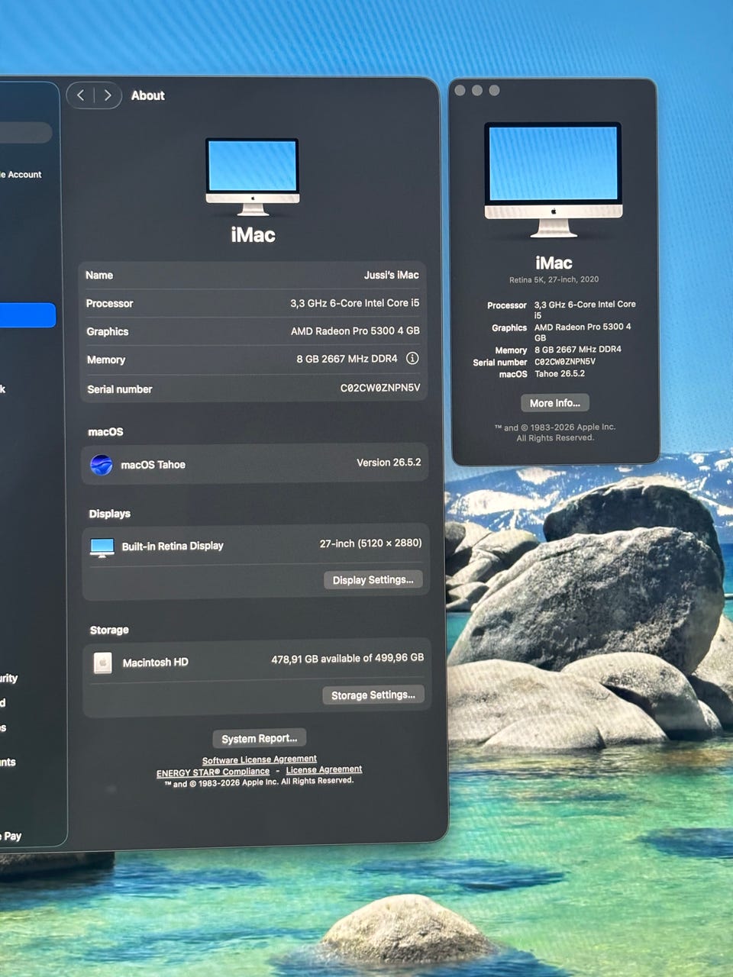Open Storage Settings
This screenshot has height=977, width=733.
373,695
